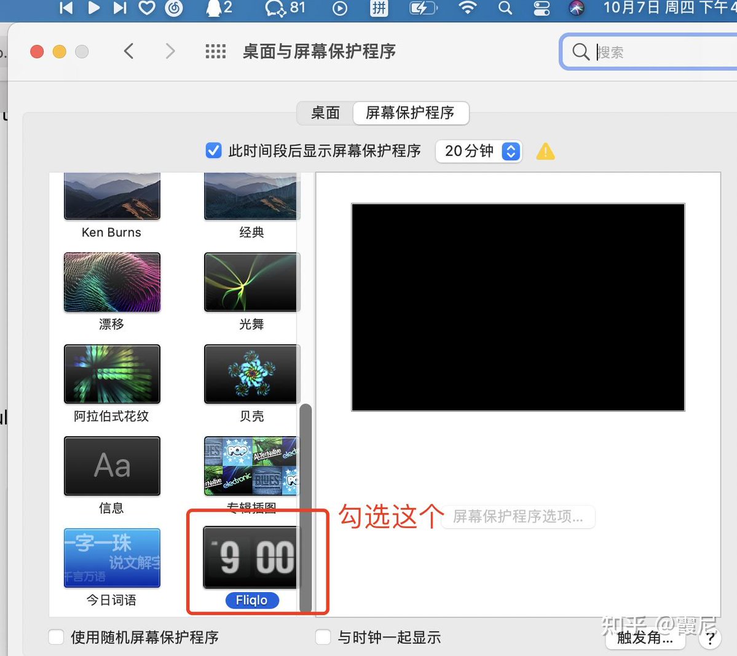Open Pinyin input method menu
The image size is (737, 656).
point(379,8)
